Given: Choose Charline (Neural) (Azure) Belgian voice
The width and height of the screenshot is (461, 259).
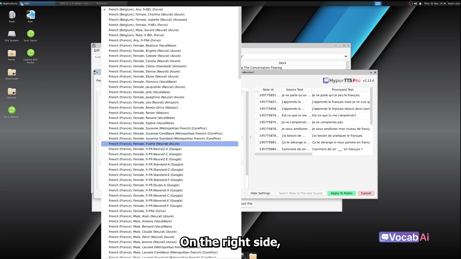Looking at the screenshot, I should coord(170,14).
